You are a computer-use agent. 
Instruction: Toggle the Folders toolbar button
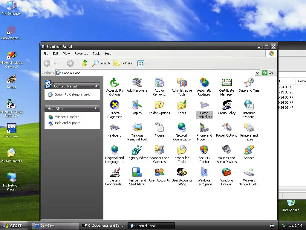[x=123, y=63]
